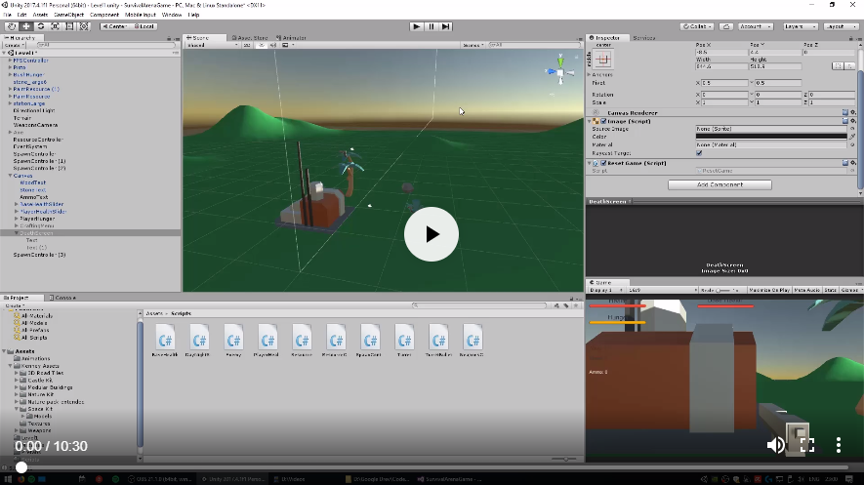864x485 pixels.
Task: Open the Component menu
Action: pos(104,15)
